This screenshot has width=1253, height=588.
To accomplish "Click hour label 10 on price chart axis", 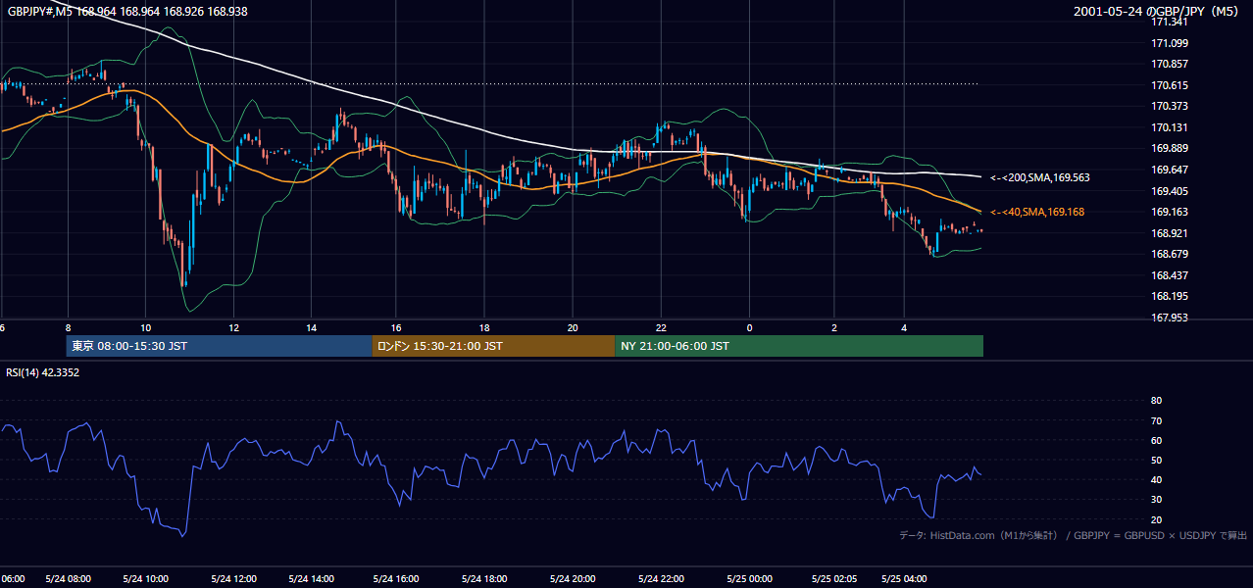I will click(x=145, y=327).
